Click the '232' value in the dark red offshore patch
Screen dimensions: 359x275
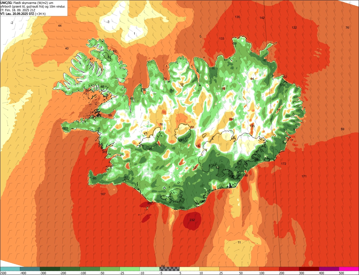pyautogui.click(x=192, y=220)
